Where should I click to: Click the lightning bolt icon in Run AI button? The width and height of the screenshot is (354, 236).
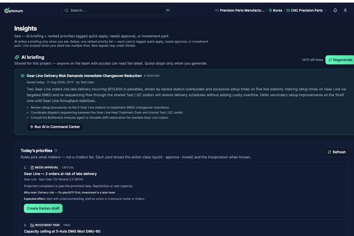32,127
